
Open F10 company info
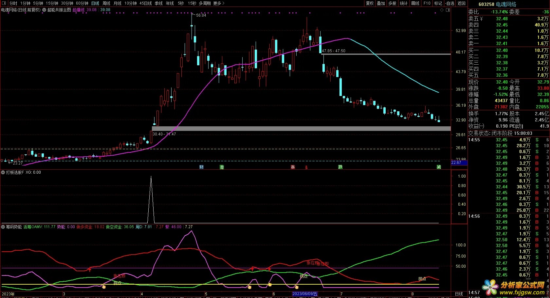tap(427, 3)
